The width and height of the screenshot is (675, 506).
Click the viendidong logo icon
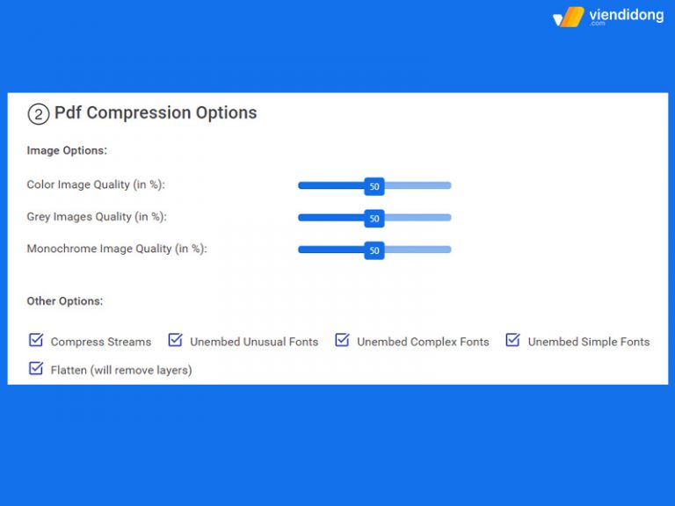pyautogui.click(x=569, y=18)
